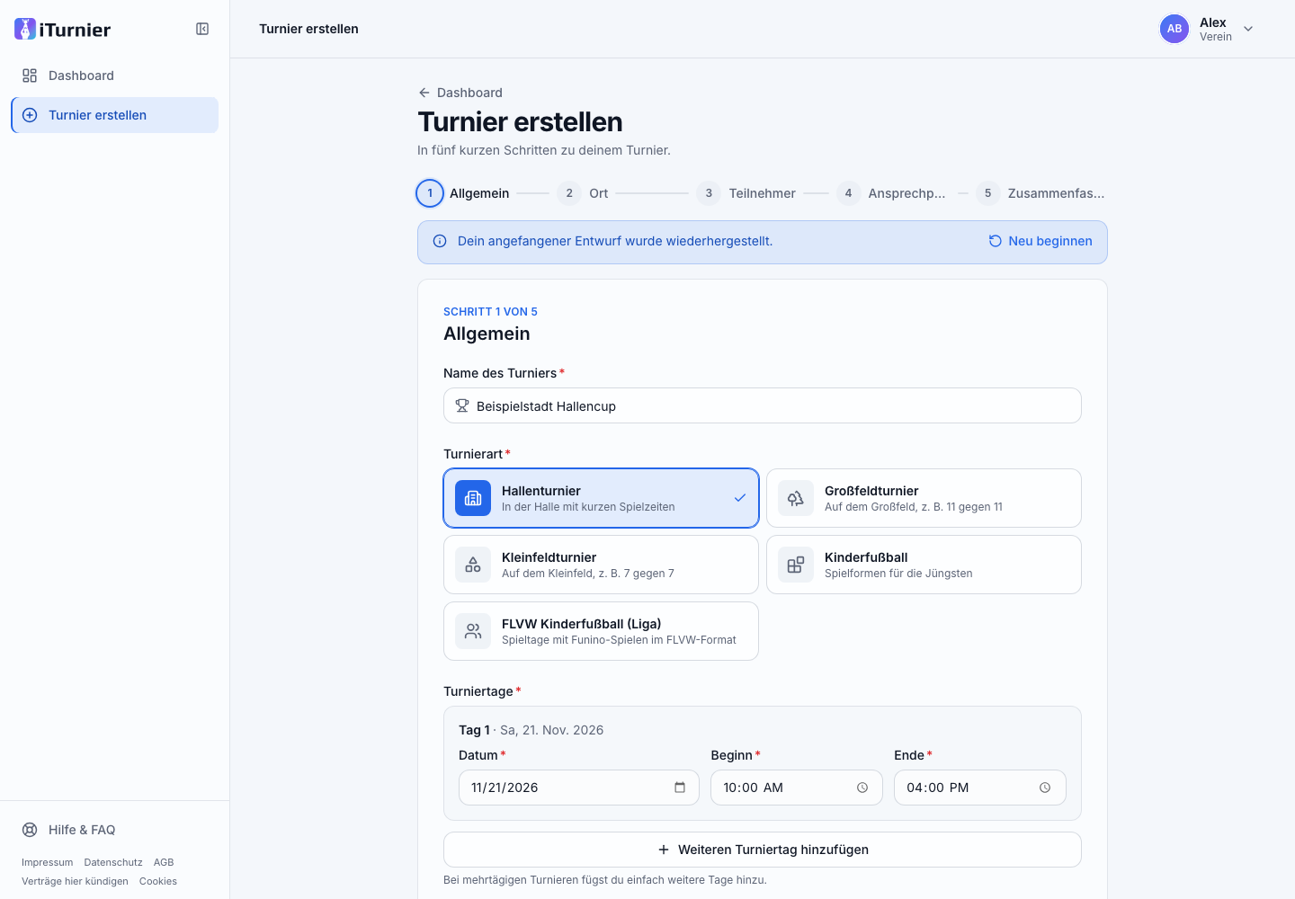Select the Hallenturnier tournament type

click(601, 498)
